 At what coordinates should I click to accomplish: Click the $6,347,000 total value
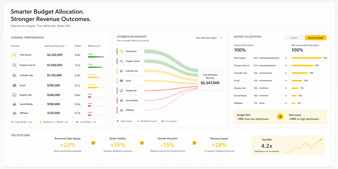(210, 83)
